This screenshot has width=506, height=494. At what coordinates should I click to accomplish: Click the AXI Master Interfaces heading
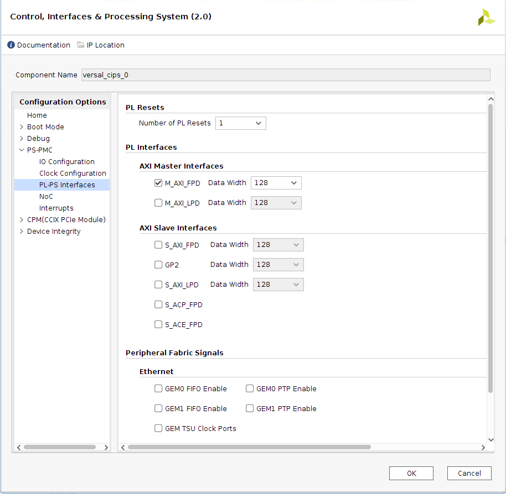point(182,166)
